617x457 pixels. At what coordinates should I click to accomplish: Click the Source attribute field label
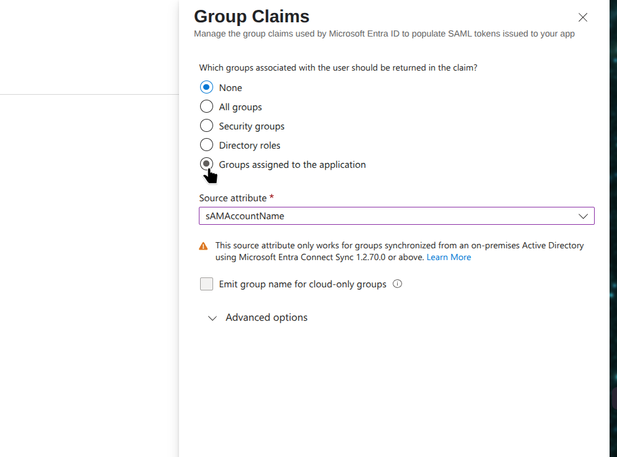tap(233, 198)
